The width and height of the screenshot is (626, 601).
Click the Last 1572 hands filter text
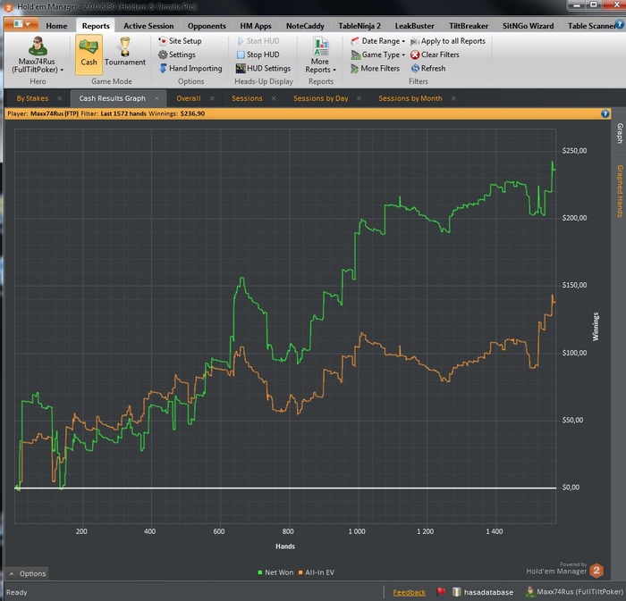pyautogui.click(x=123, y=113)
